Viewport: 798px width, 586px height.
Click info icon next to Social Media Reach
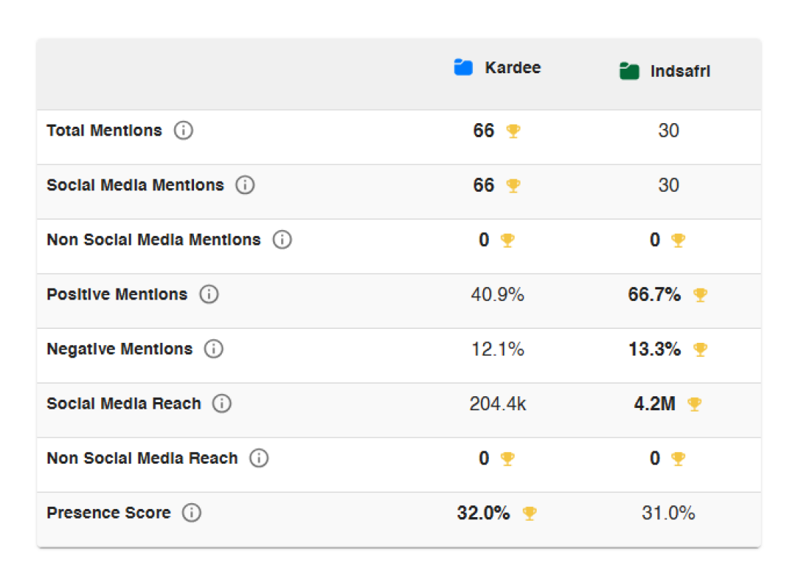[x=222, y=404]
